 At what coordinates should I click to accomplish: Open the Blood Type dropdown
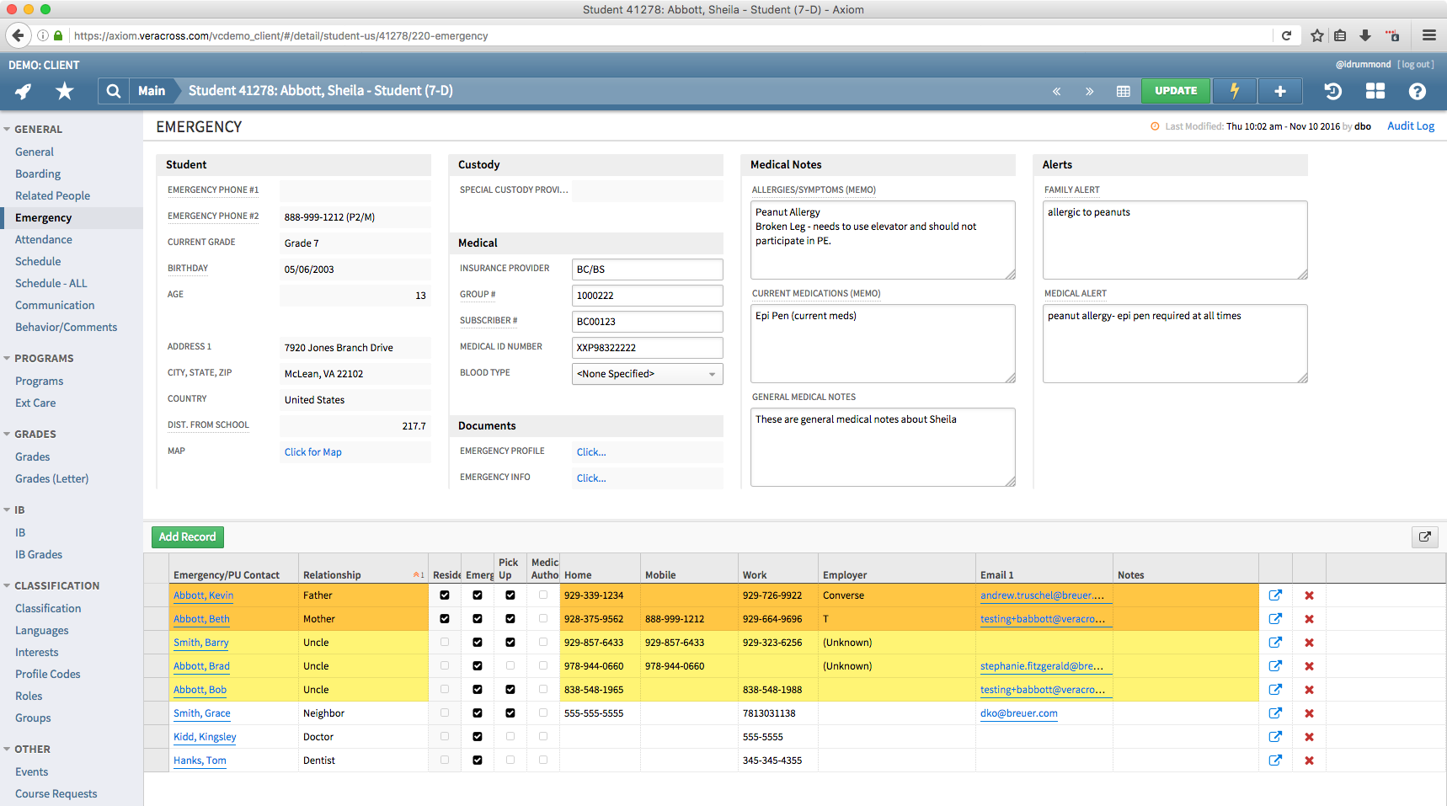click(647, 374)
